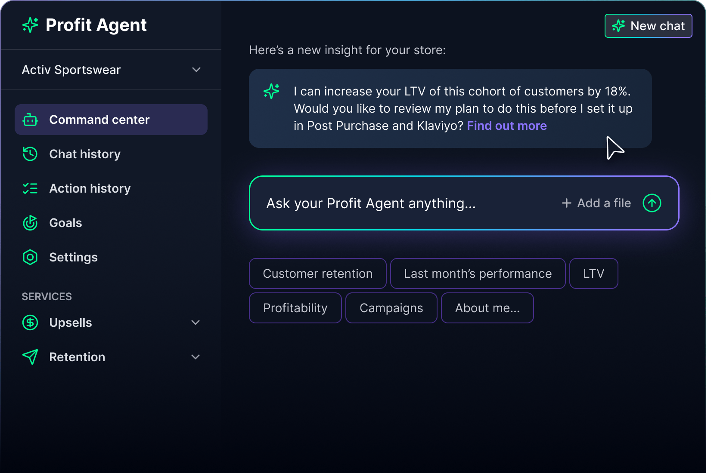Viewport: 714px width, 473px height.
Task: Open the Chat history menu item
Action: tap(111, 154)
